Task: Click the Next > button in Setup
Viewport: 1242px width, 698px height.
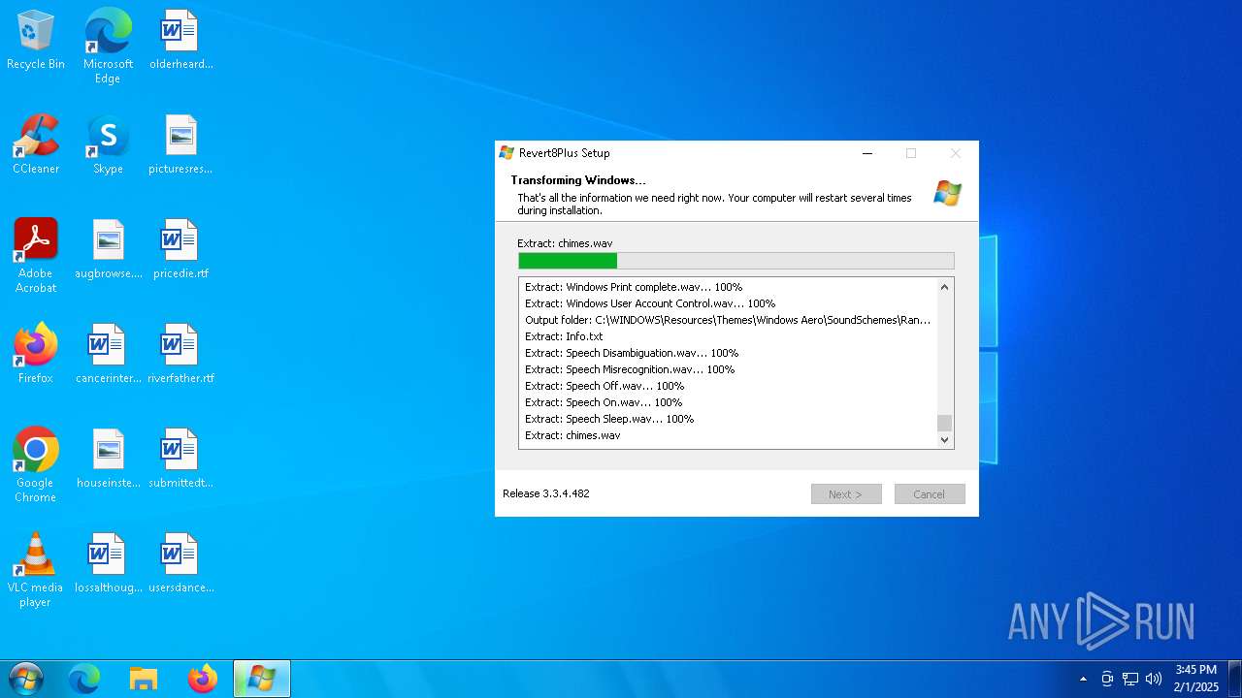Action: (x=846, y=494)
